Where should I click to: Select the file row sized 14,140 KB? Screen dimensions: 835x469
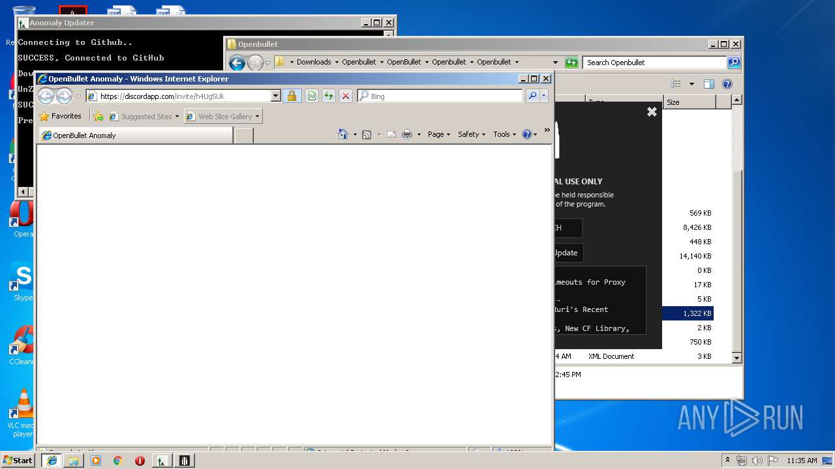688,256
